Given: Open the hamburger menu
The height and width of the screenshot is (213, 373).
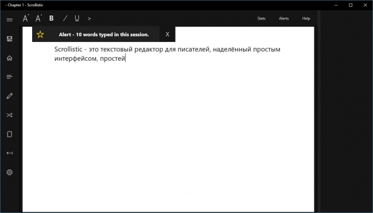Looking at the screenshot, I should point(10,20).
